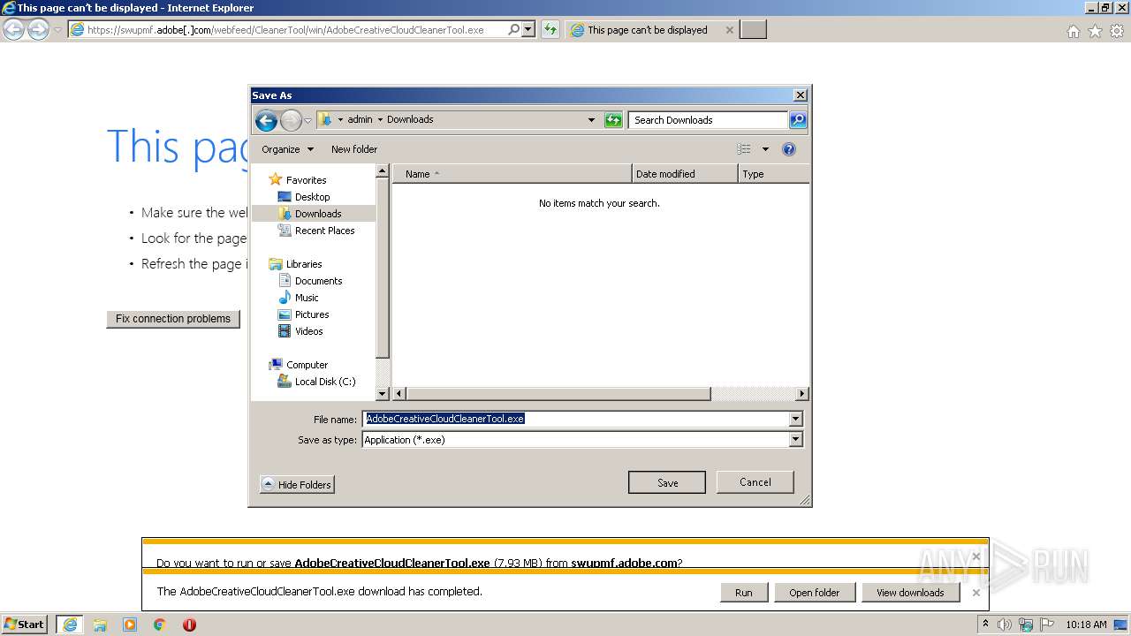Screen dimensions: 1131x636
Task: Click the Cancel button
Action: pos(755,482)
